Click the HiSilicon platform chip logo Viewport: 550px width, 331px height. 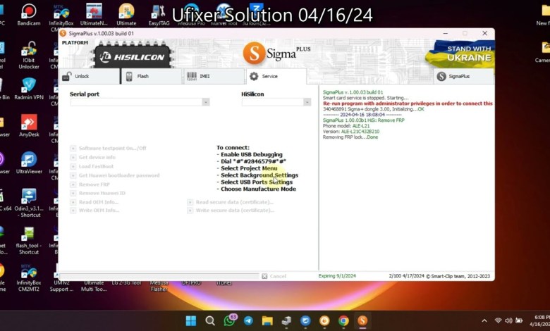pyautogui.click(x=133, y=56)
